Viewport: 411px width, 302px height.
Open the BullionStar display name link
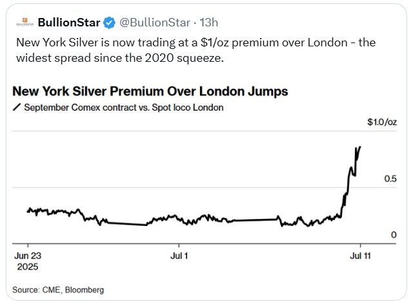pyautogui.click(x=68, y=23)
